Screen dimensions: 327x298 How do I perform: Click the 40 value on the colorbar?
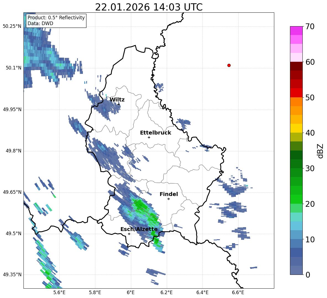point(310,133)
